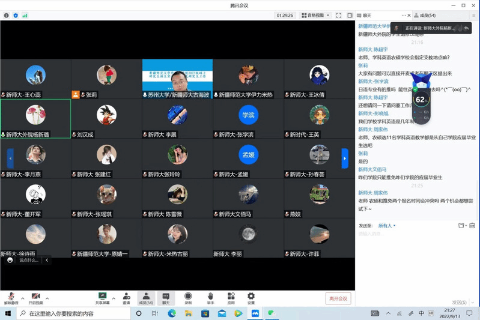This screenshot has width=480, height=320.
Task: Select the Chat (聊天) tab
Action: [367, 15]
